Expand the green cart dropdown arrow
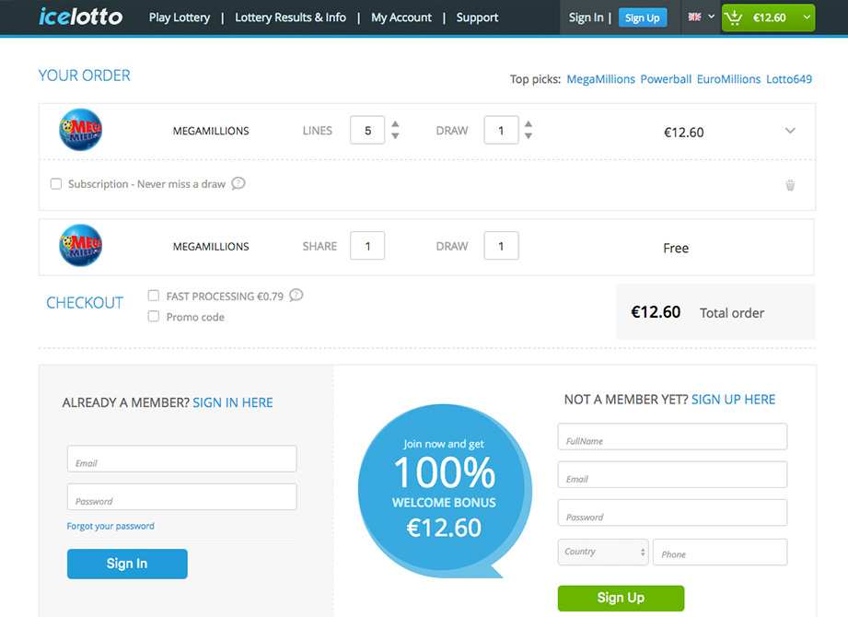The image size is (848, 617). [x=807, y=17]
